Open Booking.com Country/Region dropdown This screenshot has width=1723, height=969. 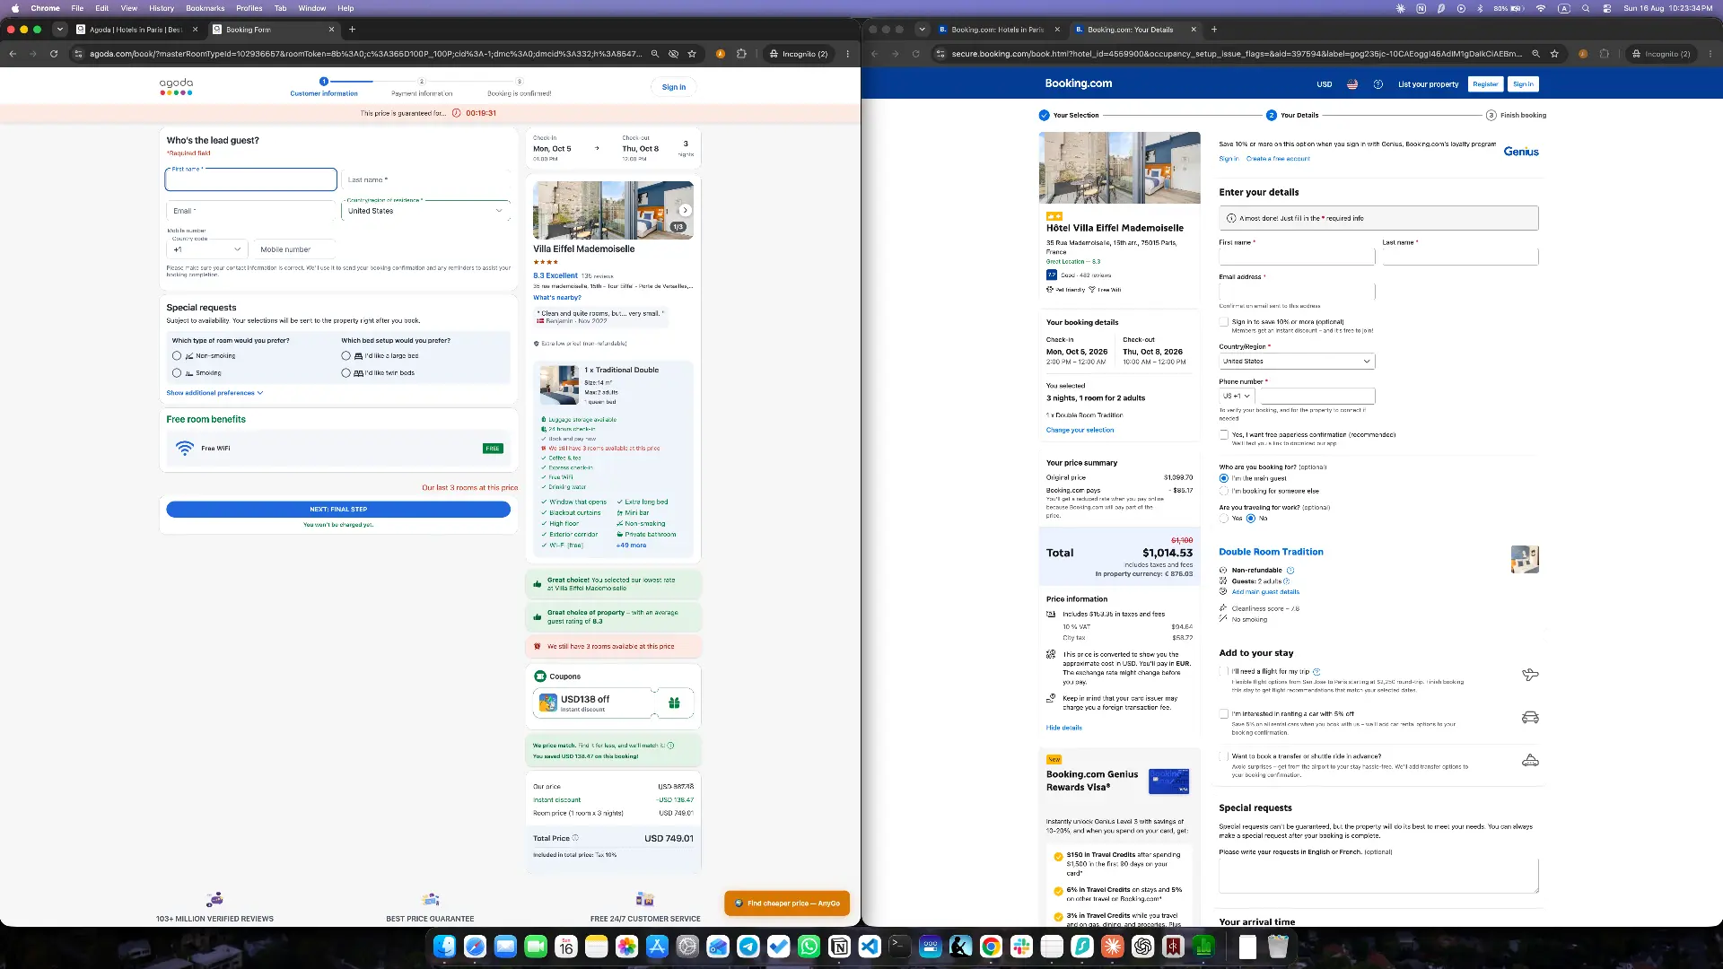(1297, 362)
